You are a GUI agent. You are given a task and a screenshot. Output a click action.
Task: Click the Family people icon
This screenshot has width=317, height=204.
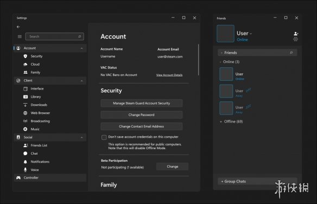[26, 72]
